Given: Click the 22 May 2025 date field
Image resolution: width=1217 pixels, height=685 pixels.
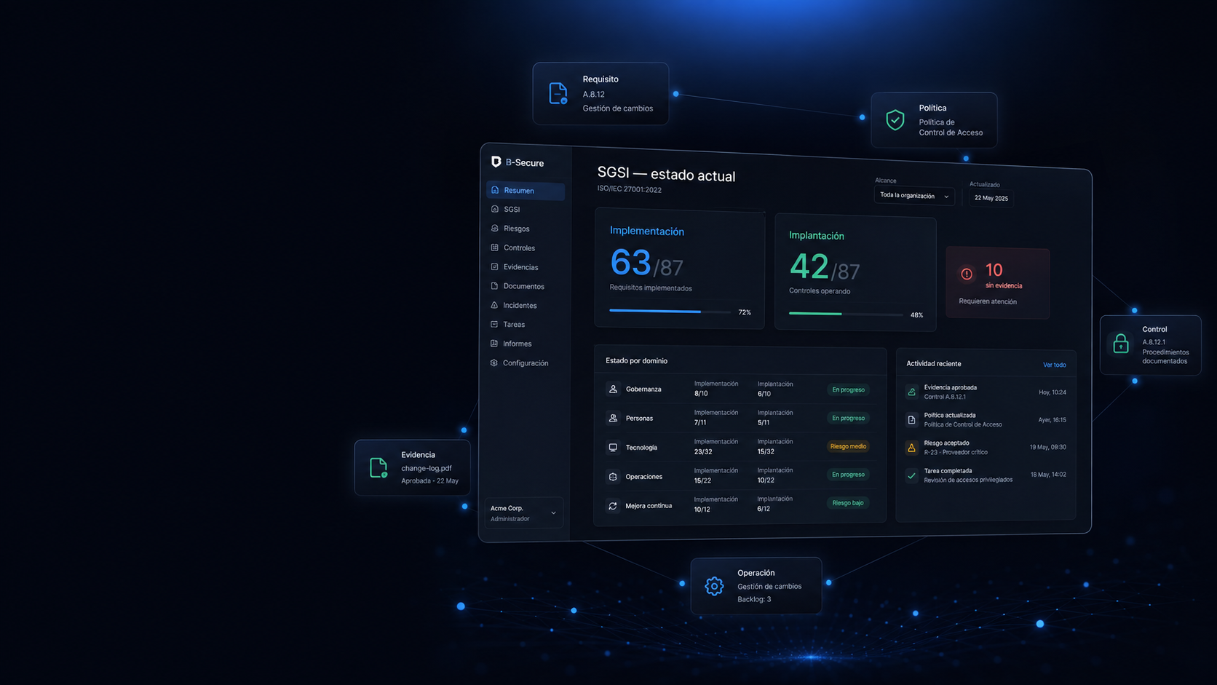Looking at the screenshot, I should click(x=991, y=198).
